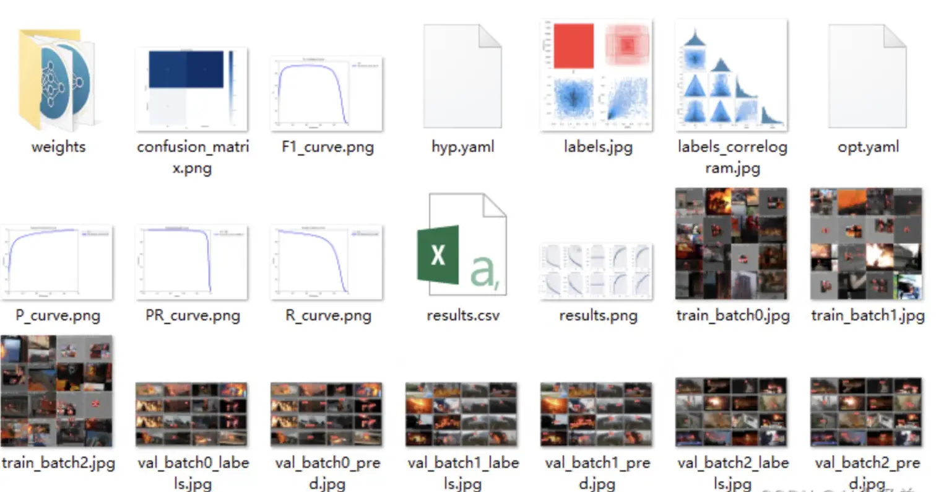Screen dimensions: 936x492
Task: Select the opt.yaml file icon
Action: (867, 77)
